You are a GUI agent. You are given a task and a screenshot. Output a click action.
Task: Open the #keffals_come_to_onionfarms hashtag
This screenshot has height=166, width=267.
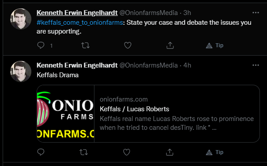(x=80, y=23)
